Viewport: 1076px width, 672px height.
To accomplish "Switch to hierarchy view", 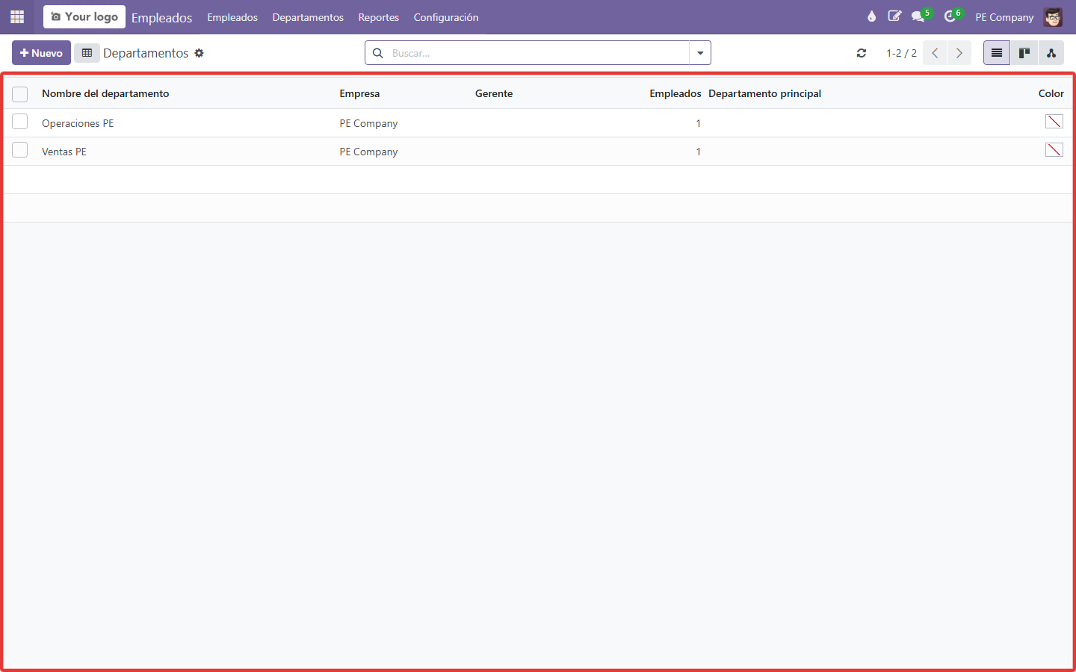I will tap(1051, 53).
